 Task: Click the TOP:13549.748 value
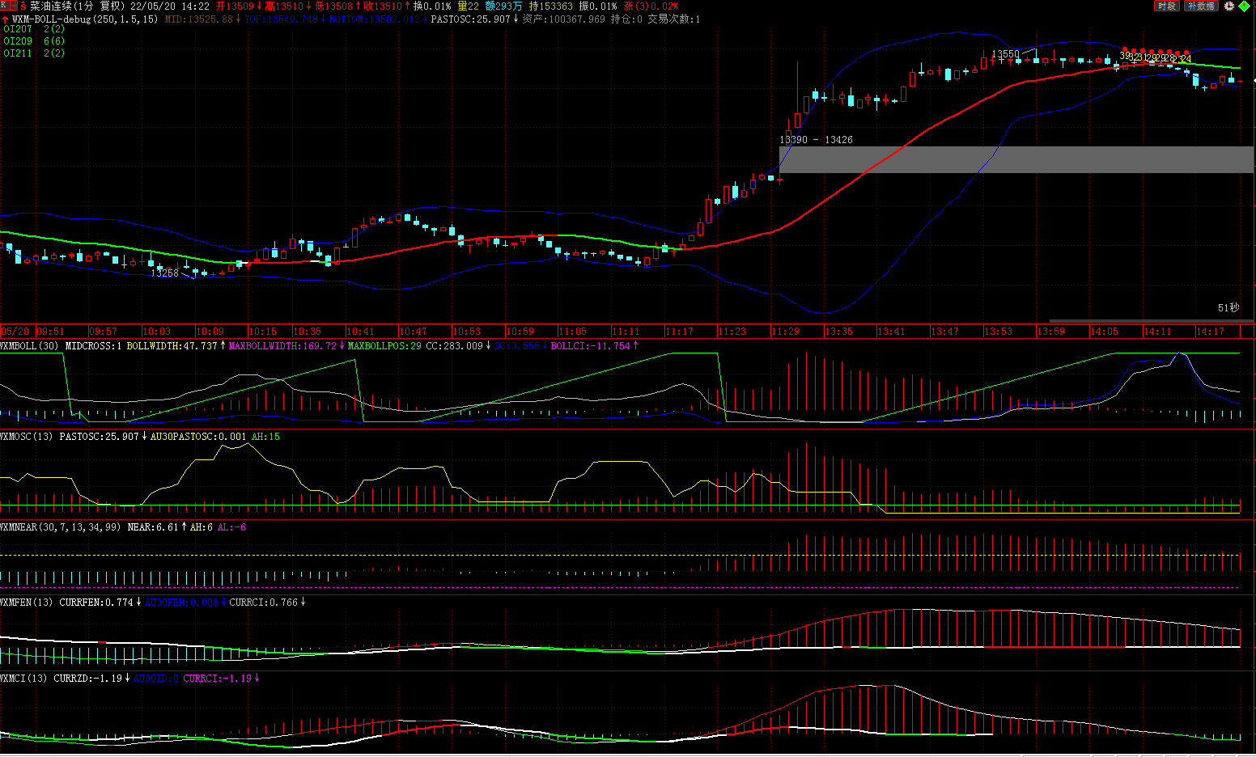(x=282, y=19)
